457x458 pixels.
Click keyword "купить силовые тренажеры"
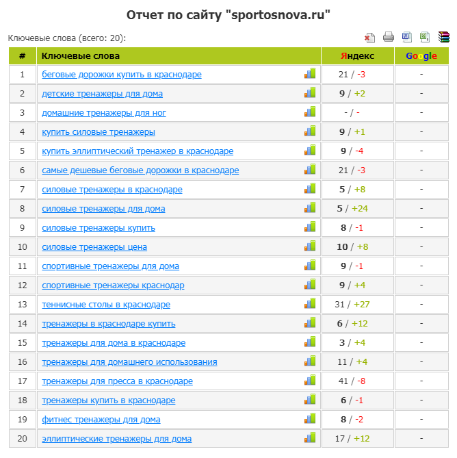pos(99,132)
